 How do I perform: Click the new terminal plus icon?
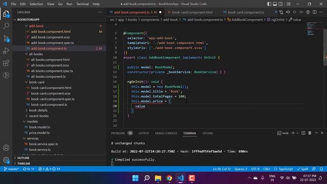[293, 133]
